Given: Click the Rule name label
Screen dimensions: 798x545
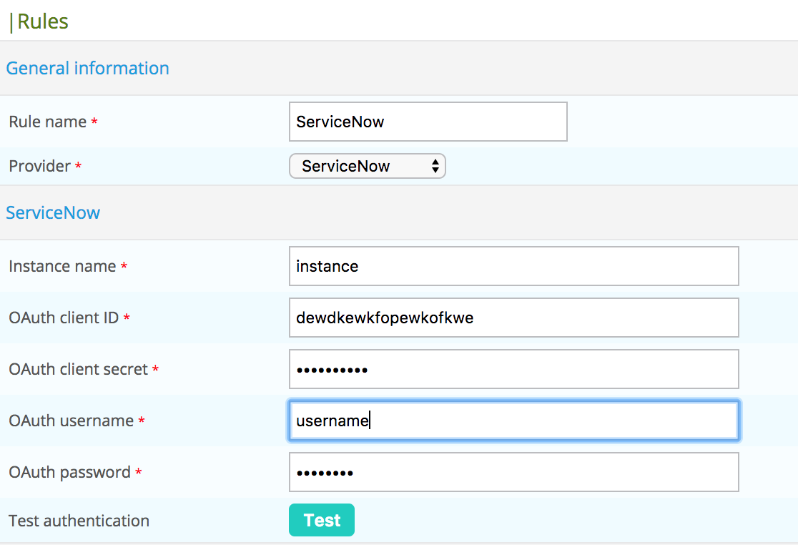Looking at the screenshot, I should tap(48, 122).
